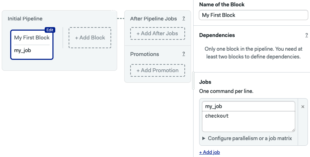
Task: Focus the Name of the Block field
Action: point(253,15)
